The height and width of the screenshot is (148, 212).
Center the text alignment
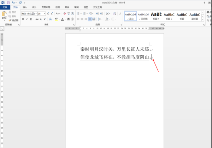pyautogui.click(x=82, y=19)
